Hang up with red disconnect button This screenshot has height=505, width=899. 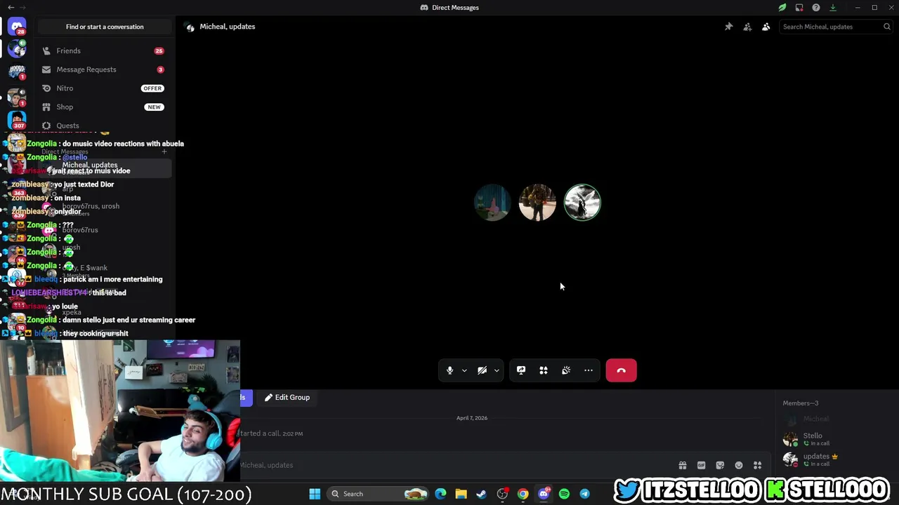(x=622, y=370)
